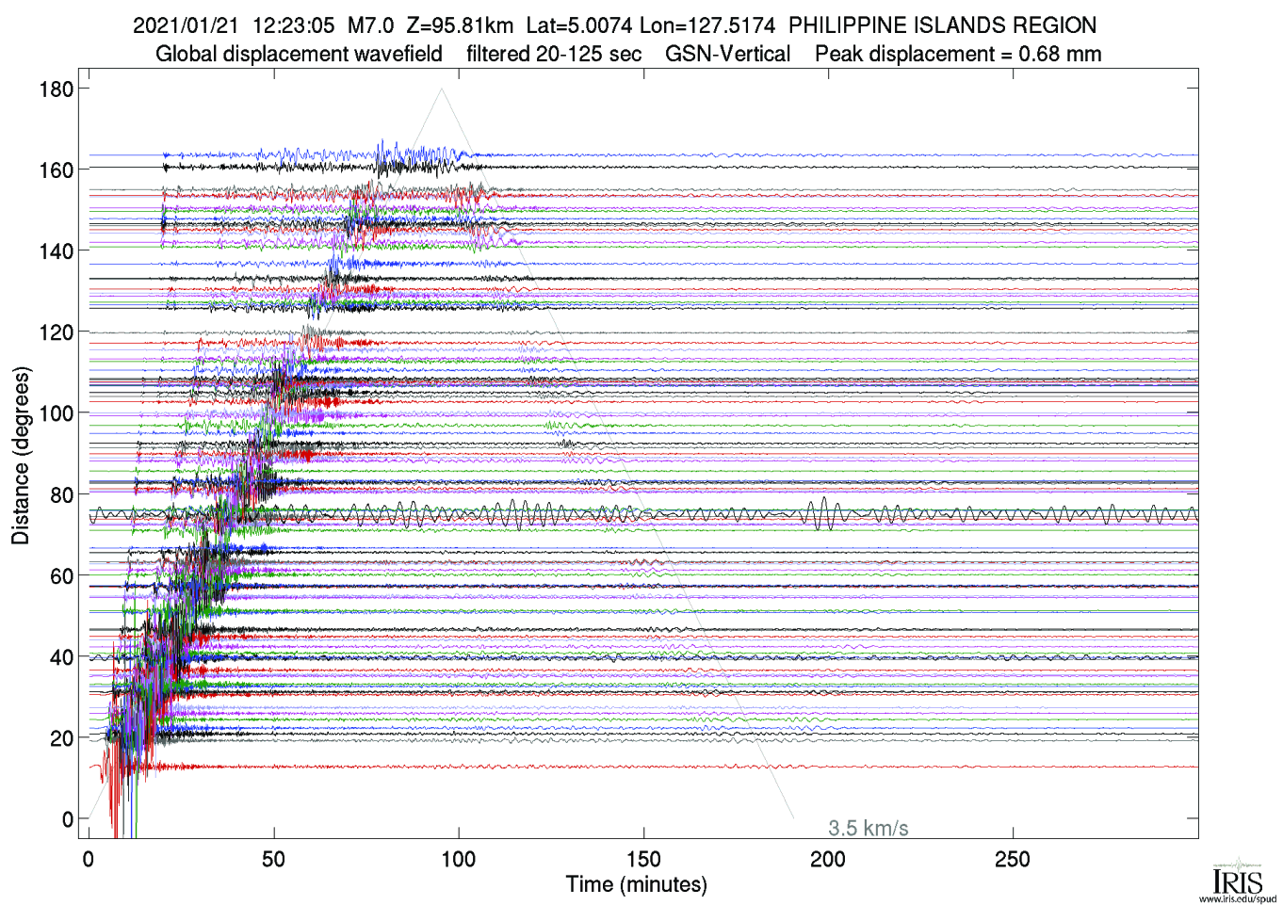Screen dimensions: 1283x905
Task: Click the 12:23:05 origin time in the title
Action: [x=293, y=25]
